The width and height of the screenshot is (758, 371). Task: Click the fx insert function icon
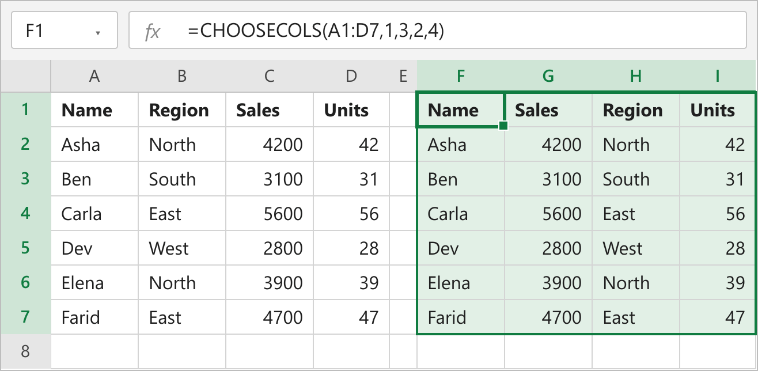pos(153,31)
